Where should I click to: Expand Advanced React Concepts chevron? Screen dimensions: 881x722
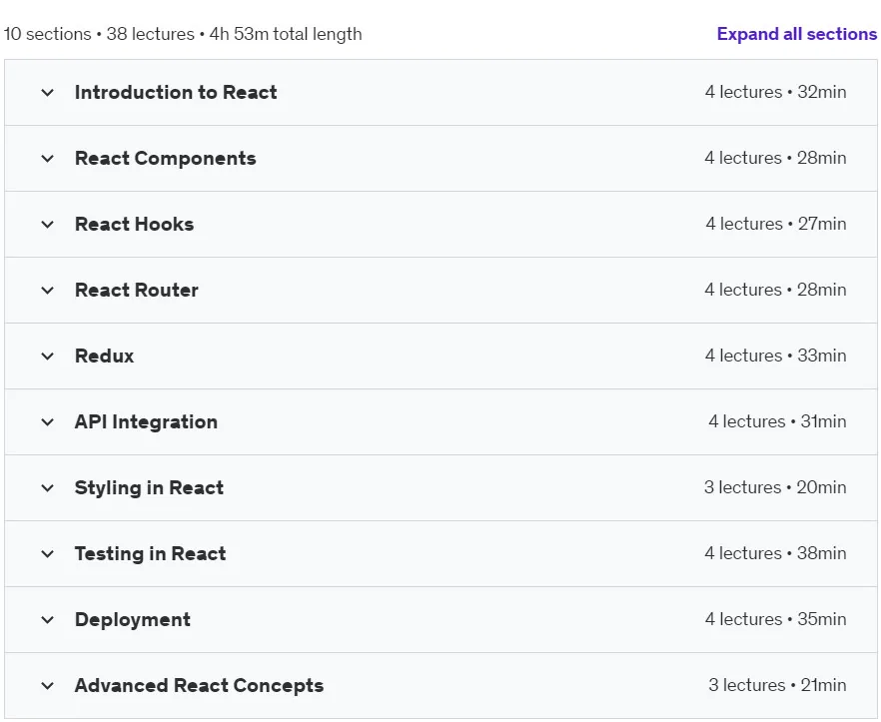click(x=48, y=686)
